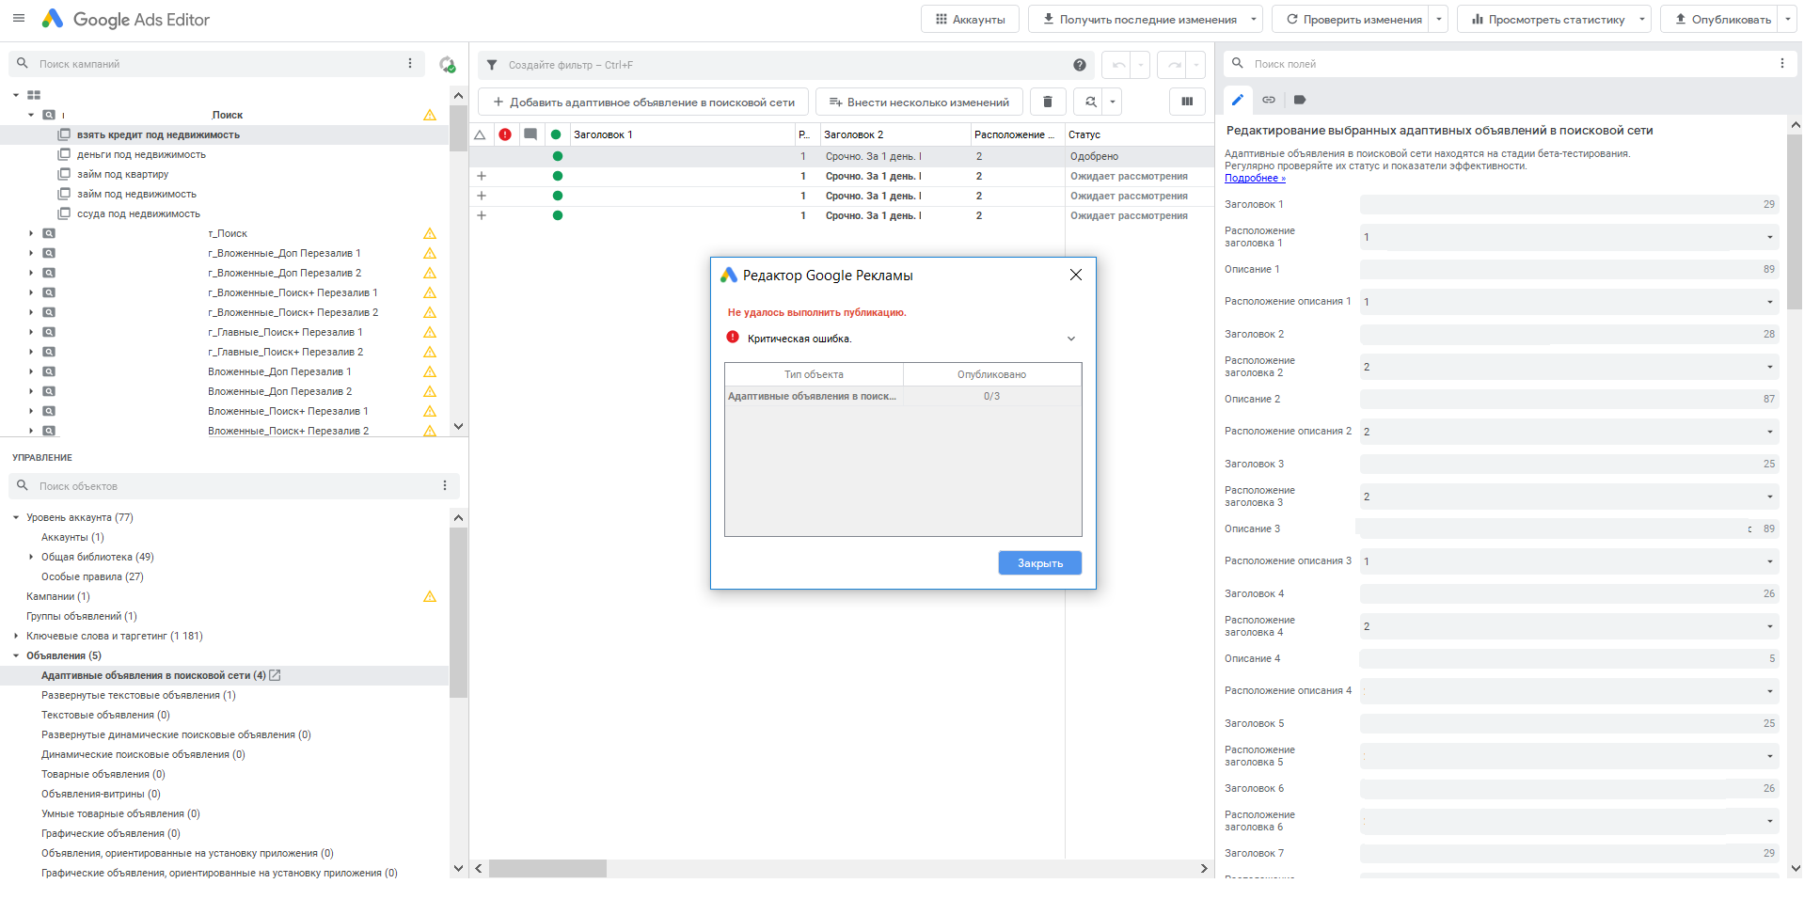Click the filter help question mark icon

tap(1080, 65)
